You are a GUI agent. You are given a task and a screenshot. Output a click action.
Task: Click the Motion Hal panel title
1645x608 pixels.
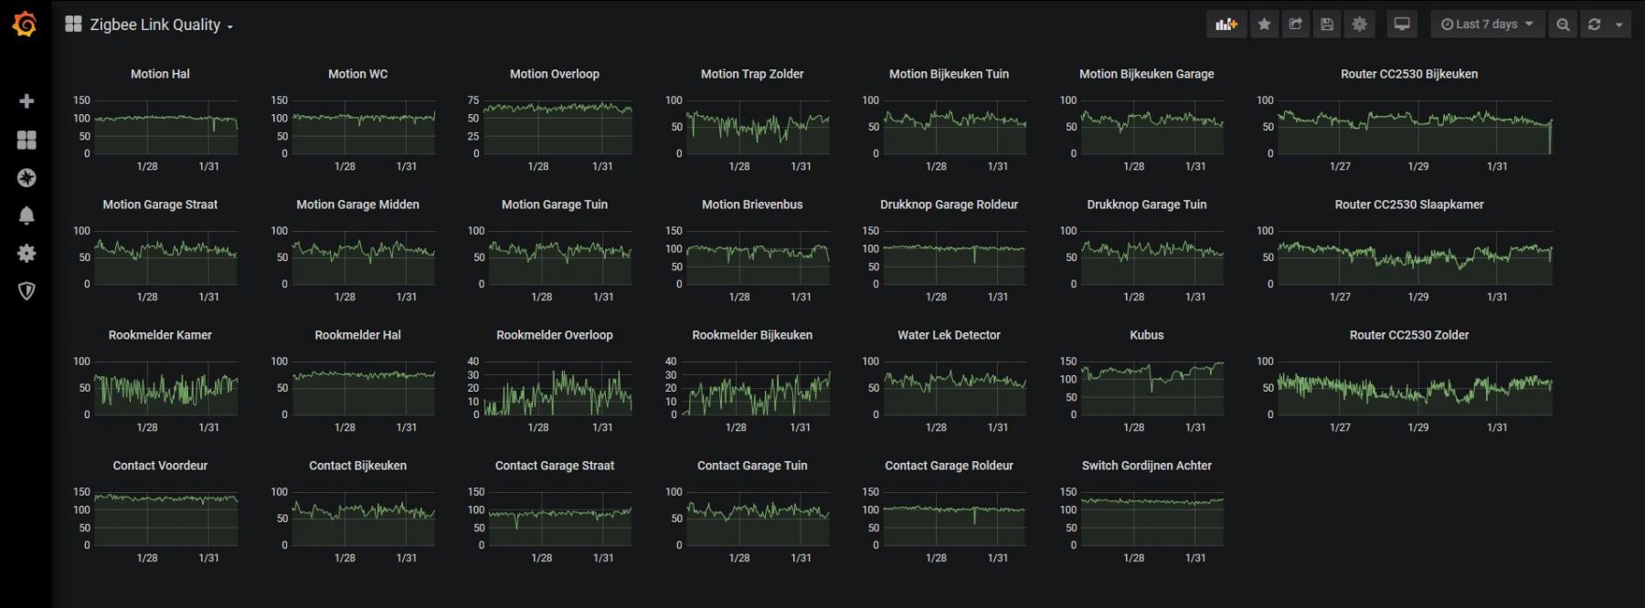point(160,74)
